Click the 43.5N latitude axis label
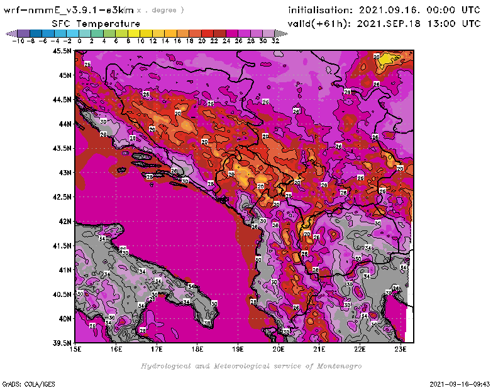 tap(62, 148)
